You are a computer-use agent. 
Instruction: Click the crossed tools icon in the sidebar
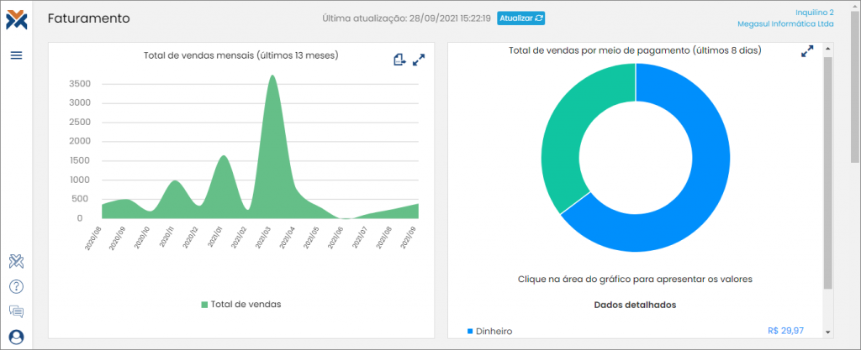tap(16, 262)
